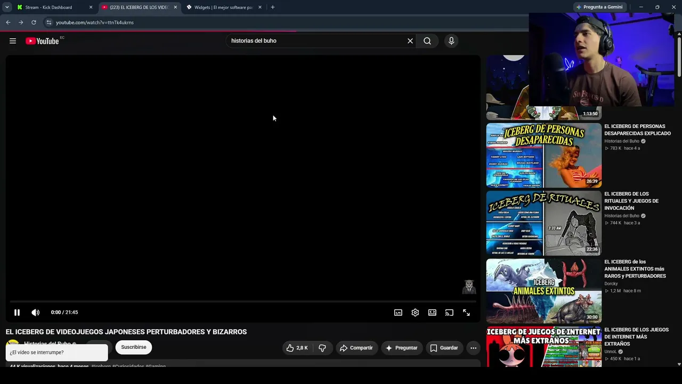This screenshot has width=682, height=384.
Task: Close the Kick Dashboard tab
Action: coord(91,7)
